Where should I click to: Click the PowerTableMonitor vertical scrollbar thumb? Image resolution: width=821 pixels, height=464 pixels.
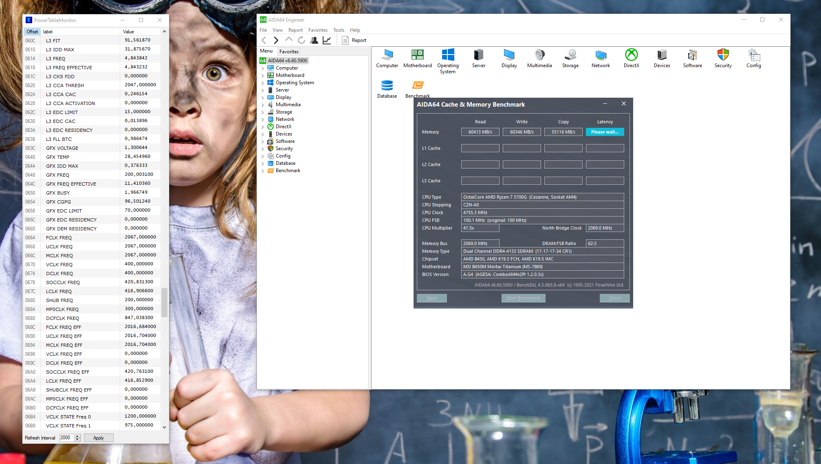tap(164, 302)
